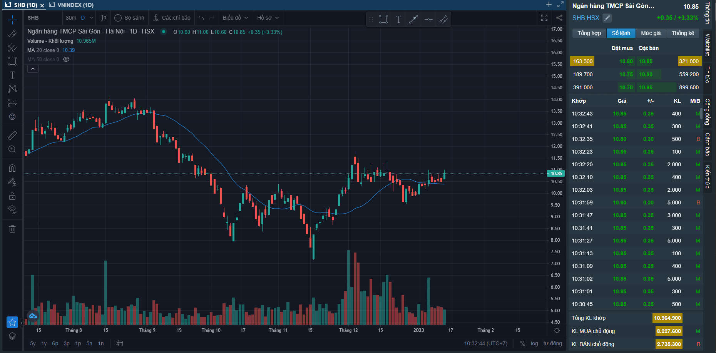This screenshot has width=716, height=353.
Task: Toggle log scale on price axis
Action: [534, 343]
